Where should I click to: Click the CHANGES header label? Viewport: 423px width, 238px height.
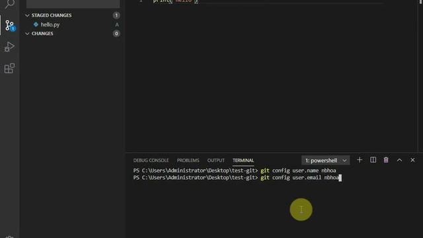[42, 34]
